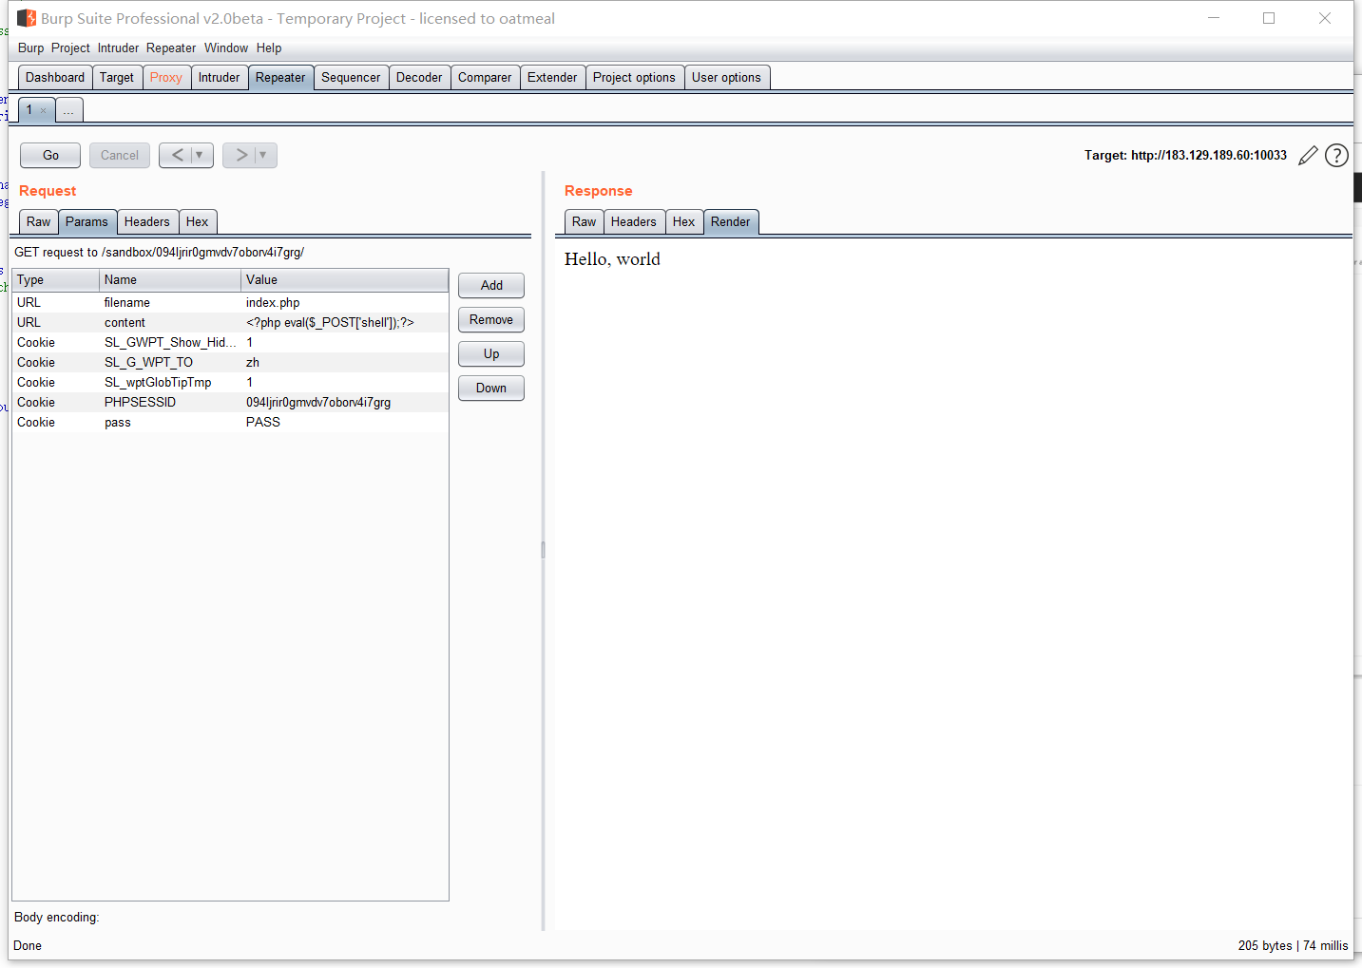The image size is (1362, 968).
Task: Show the request Raw view
Action: (x=39, y=222)
